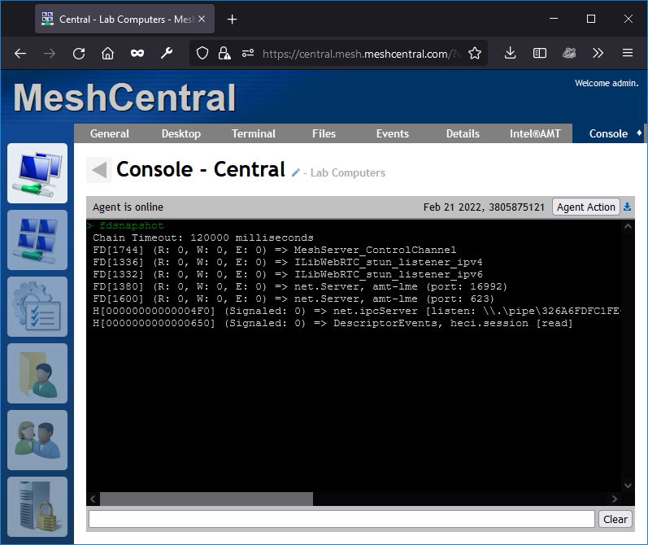Click the 'Feb 21 2022, 3805875121' version text
The height and width of the screenshot is (545, 648).
click(x=484, y=207)
